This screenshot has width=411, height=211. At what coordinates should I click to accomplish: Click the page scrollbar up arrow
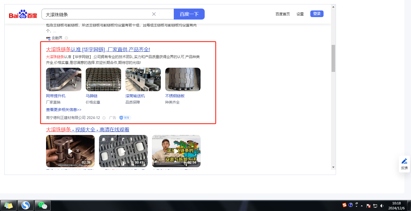click(x=333, y=7)
